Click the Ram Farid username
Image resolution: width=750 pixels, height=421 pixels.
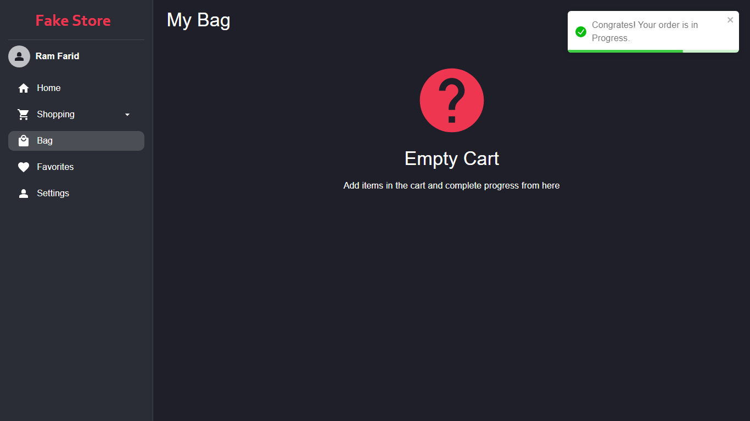click(x=58, y=56)
